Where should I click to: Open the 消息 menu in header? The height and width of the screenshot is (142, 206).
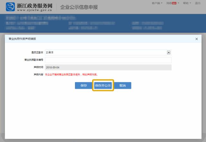pos(173,3)
